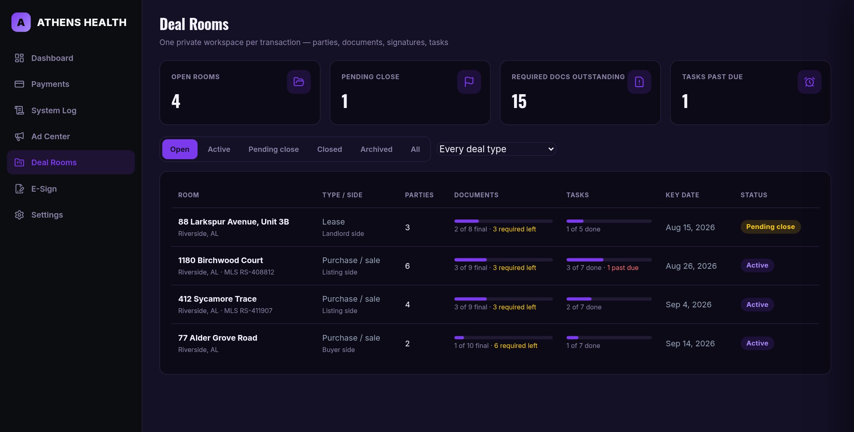The height and width of the screenshot is (432, 854).
Task: Click the 'Aug 15, 2026' key date
Action: click(x=690, y=227)
